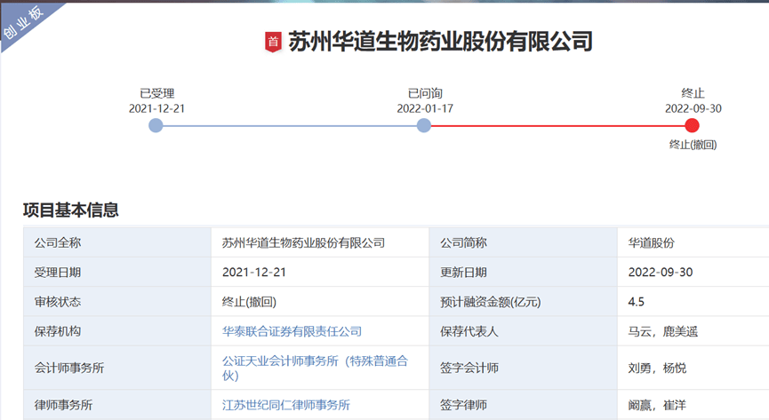This screenshot has width=769, height=420.
Task: Select the 已问询 timeline circle marker
Action: pos(424,126)
